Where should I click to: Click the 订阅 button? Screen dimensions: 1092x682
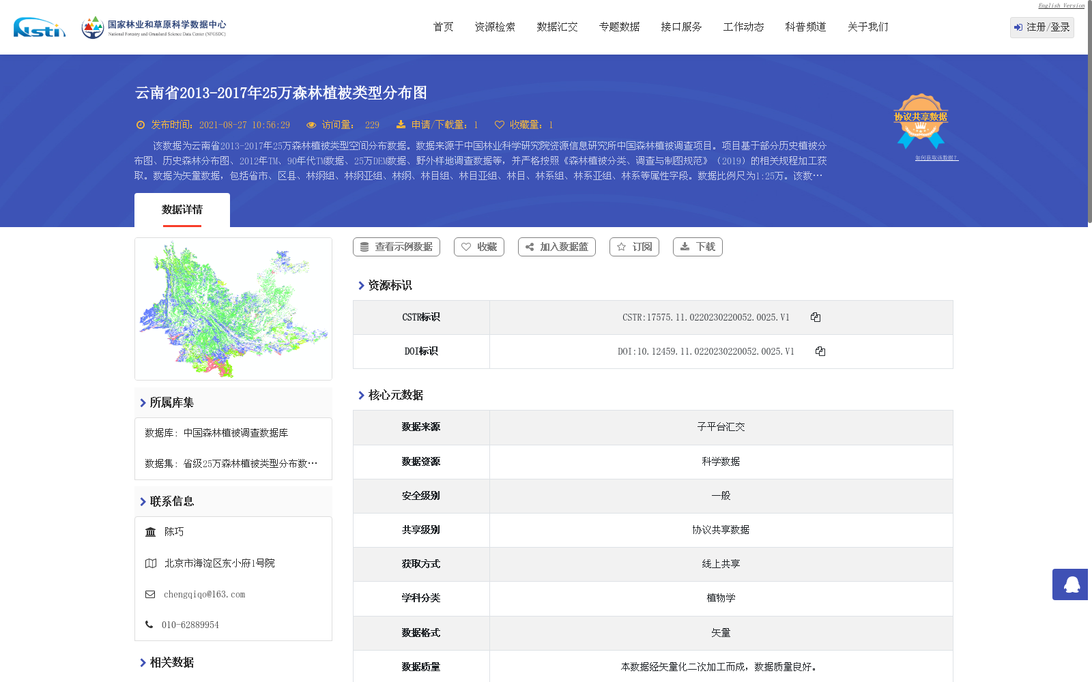point(634,247)
